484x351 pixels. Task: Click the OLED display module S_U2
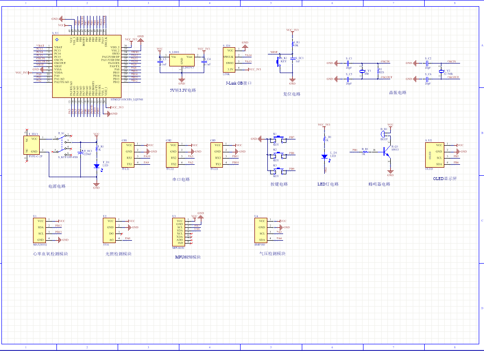coord(434,154)
